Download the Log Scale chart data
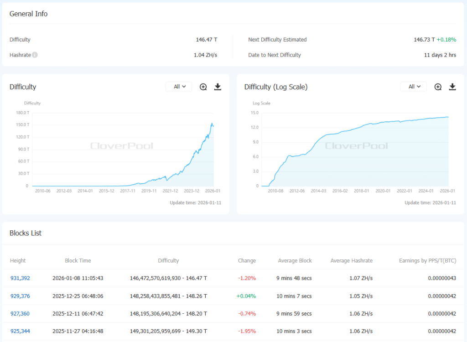The width and height of the screenshot is (467, 342). point(452,87)
